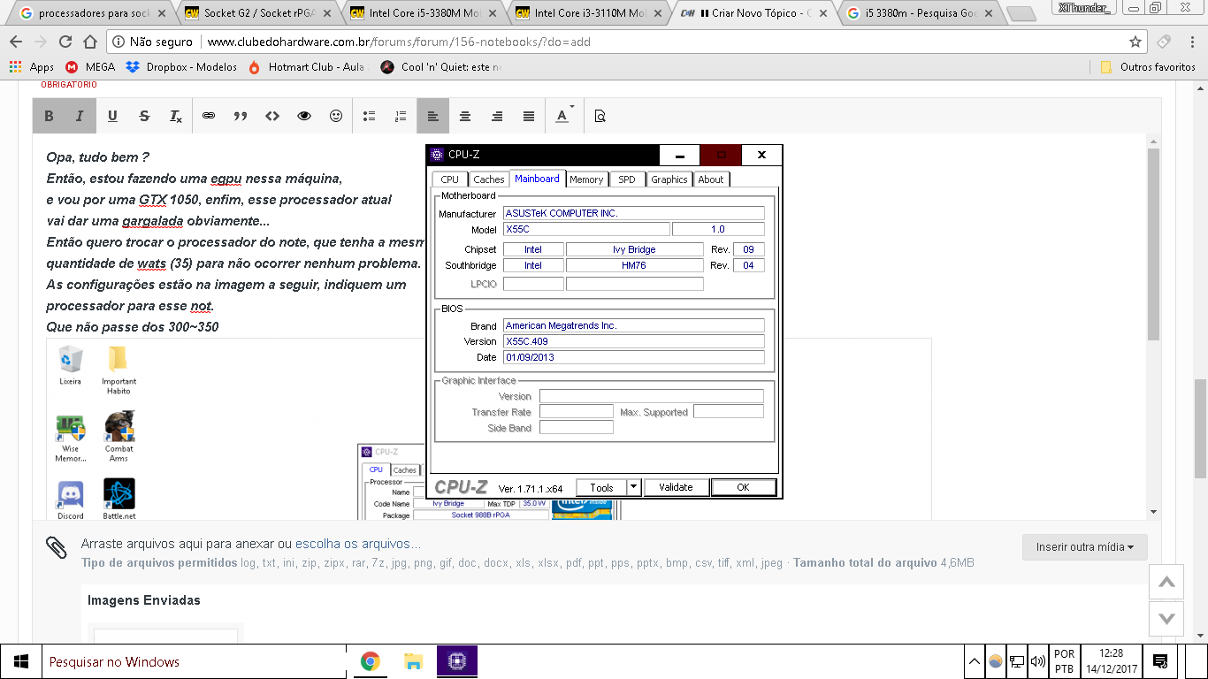Reload the page in Chrome

(65, 42)
